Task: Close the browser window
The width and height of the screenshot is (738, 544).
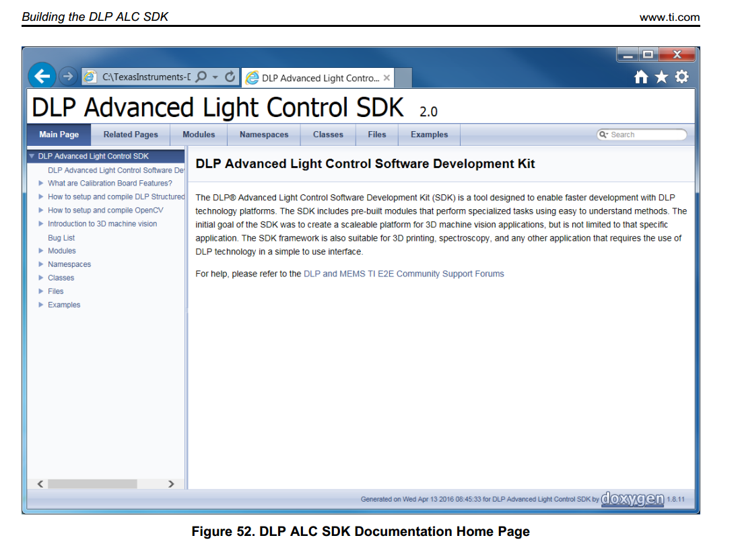Action: [x=677, y=55]
